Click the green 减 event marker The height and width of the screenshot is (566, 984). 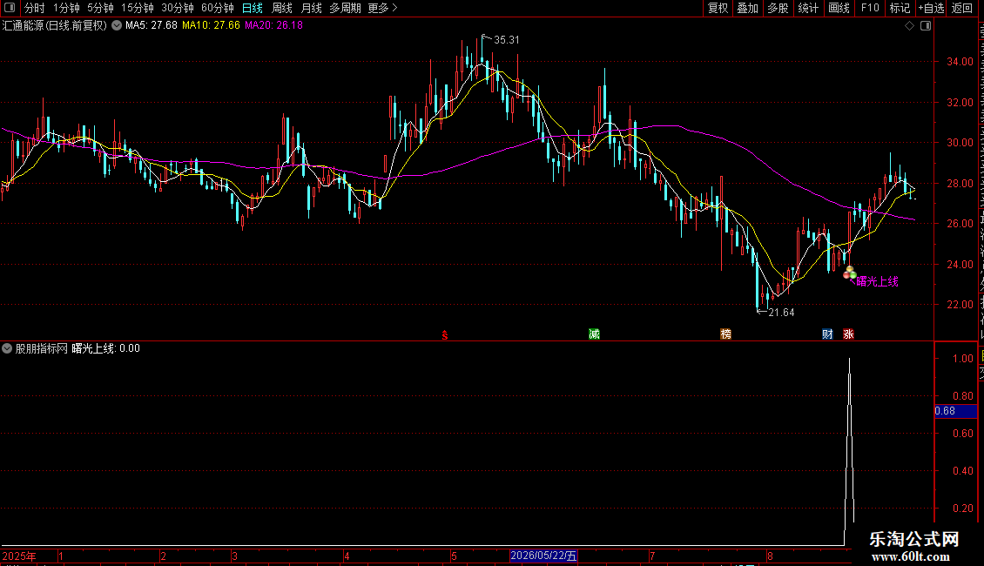[594, 334]
